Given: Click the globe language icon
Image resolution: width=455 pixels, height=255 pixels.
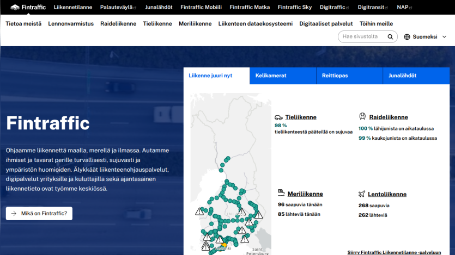Looking at the screenshot, I should (x=407, y=37).
